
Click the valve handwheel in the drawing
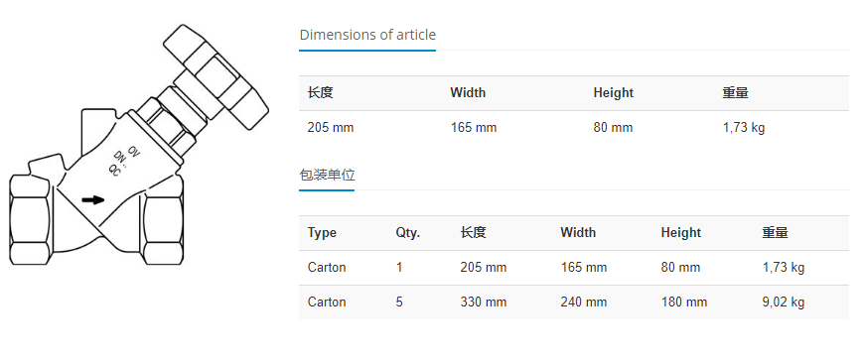(216, 76)
